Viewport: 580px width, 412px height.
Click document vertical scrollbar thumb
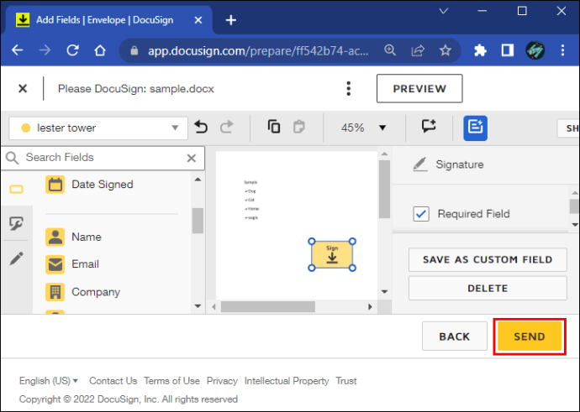tap(385, 189)
